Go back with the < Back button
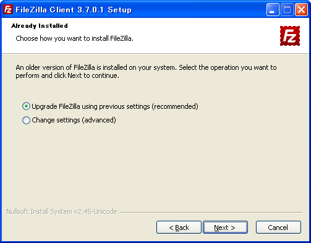This screenshot has width=311, height=243. 179,228
